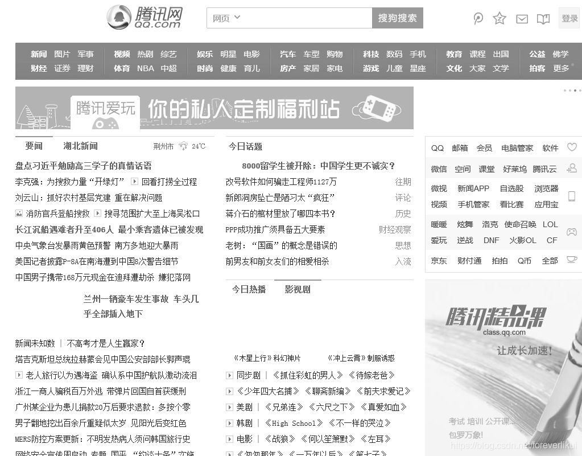
Task: Expand 更多 in the navigation bar
Action: 561,68
